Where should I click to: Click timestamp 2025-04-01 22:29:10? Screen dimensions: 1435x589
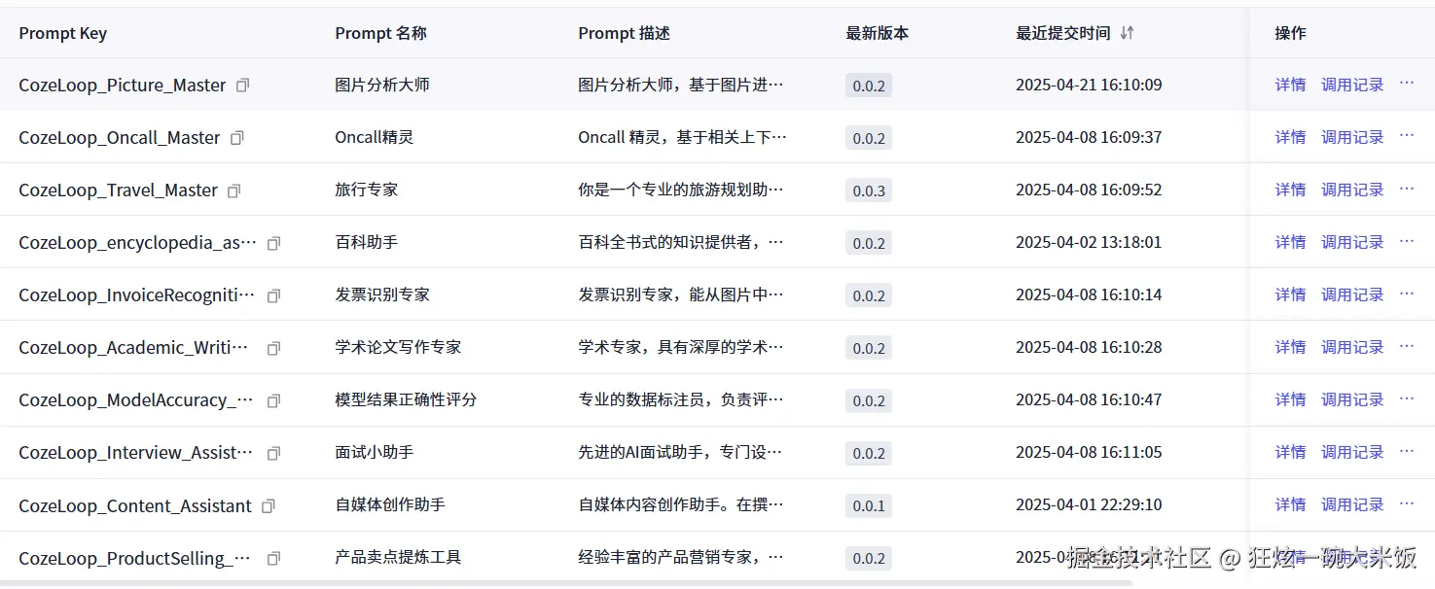[x=1089, y=504]
